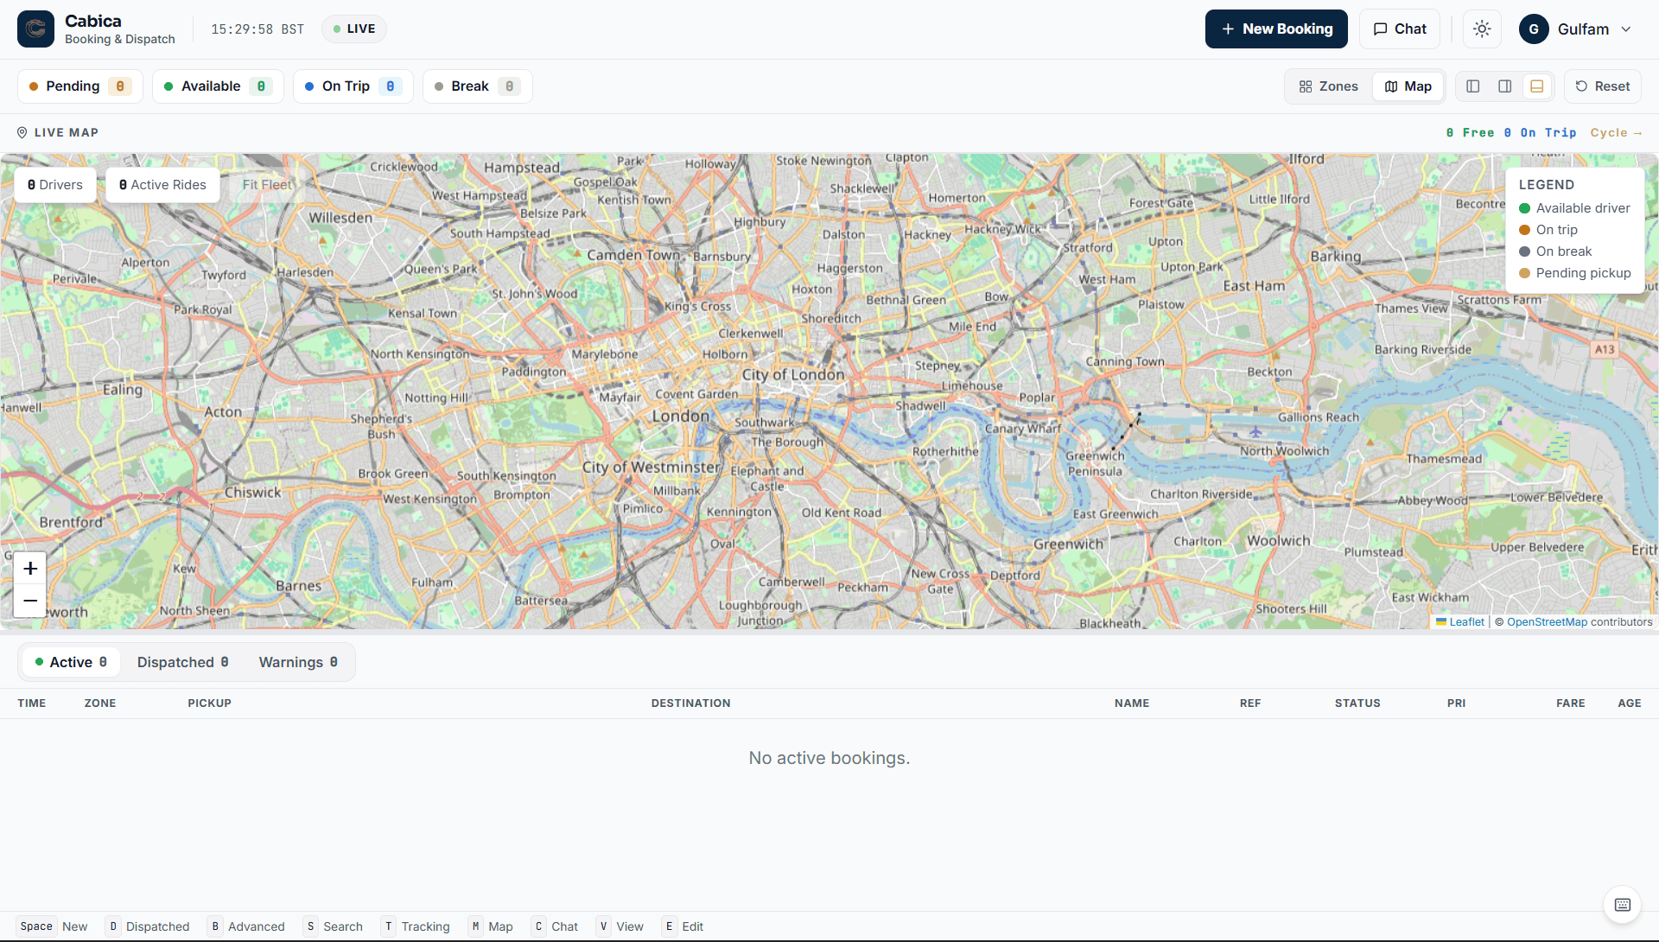Screen dimensions: 1659x942
Task: Switch to right sidebar panel layout
Action: click(1505, 86)
